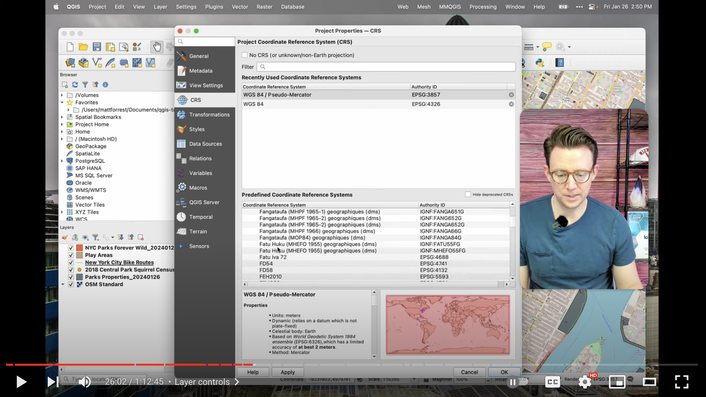Toggle Hide deprecated CRSs checkbox
The width and height of the screenshot is (706, 397).
pyautogui.click(x=468, y=194)
